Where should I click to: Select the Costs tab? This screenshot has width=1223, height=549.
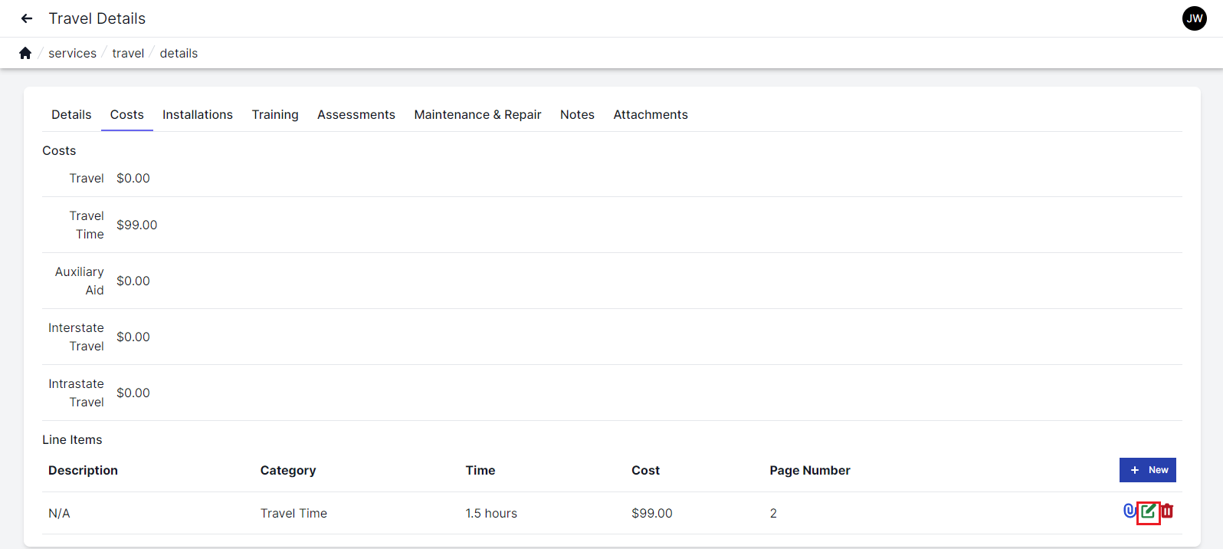click(126, 114)
